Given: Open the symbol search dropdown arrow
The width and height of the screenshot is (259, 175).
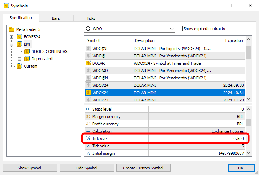Looking at the screenshot, I should tap(172, 29).
